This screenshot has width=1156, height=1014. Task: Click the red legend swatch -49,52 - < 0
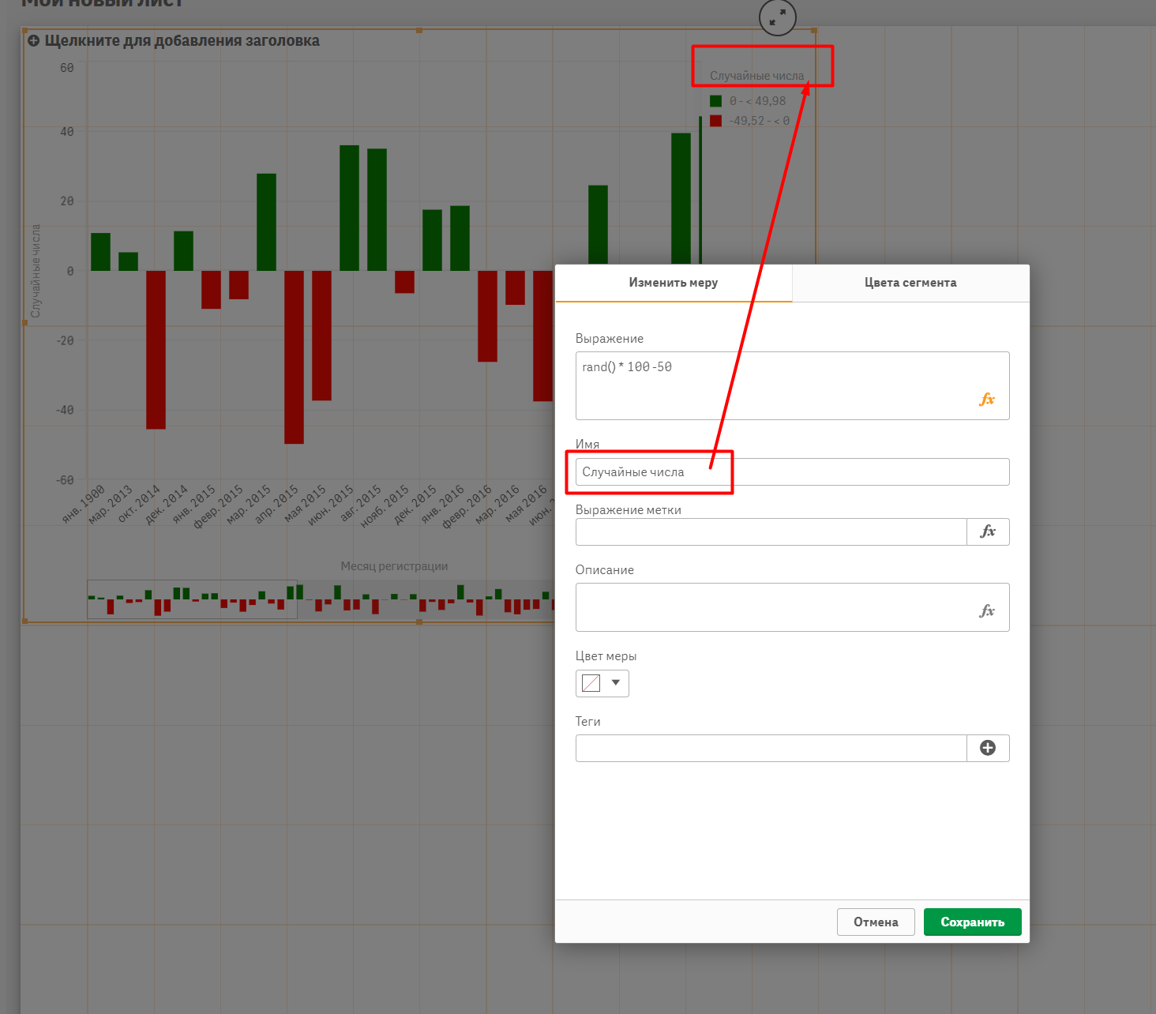coord(715,121)
